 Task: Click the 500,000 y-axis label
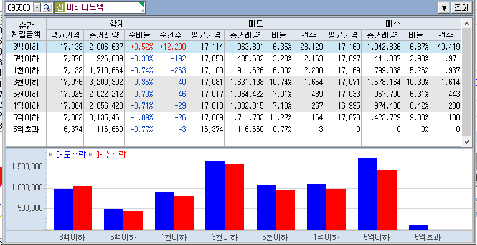(x=30, y=208)
